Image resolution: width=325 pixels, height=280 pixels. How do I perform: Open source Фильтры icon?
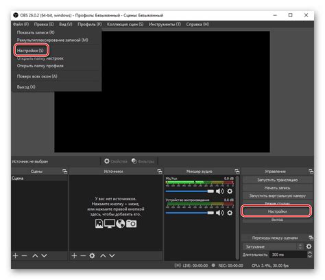(x=134, y=161)
